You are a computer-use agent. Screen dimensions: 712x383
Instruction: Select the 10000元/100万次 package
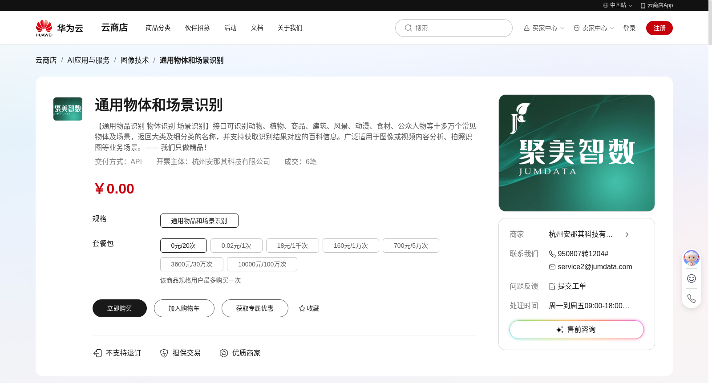(262, 264)
